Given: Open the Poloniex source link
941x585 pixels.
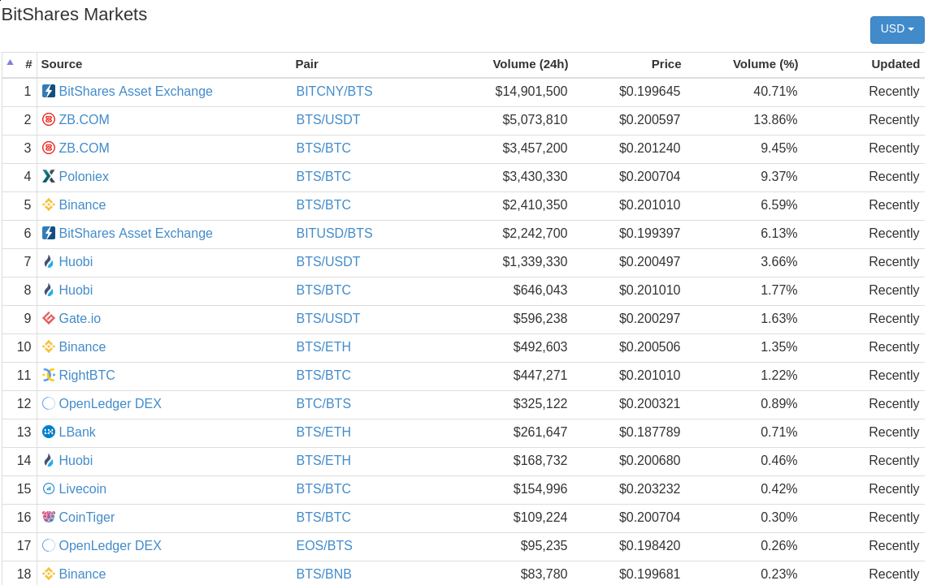Looking at the screenshot, I should 84,176.
